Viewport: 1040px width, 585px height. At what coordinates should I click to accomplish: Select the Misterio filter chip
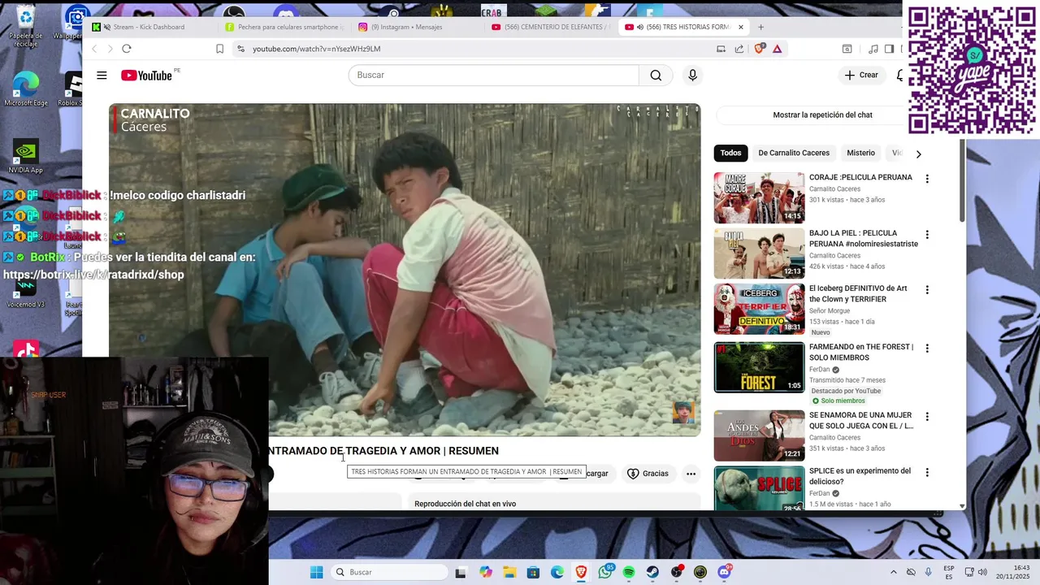click(860, 153)
